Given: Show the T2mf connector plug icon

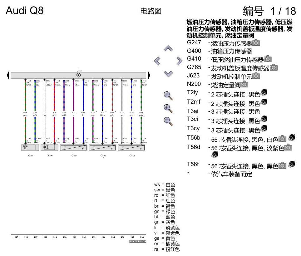Looking at the screenshot, I should tap(264, 102).
